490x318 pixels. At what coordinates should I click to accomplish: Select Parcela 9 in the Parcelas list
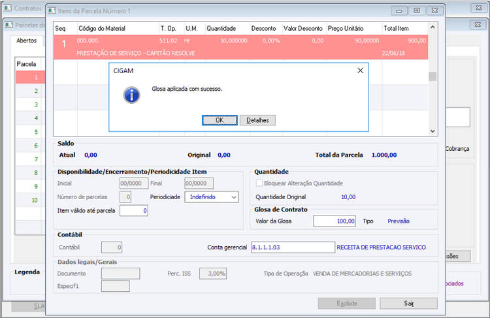pyautogui.click(x=31, y=186)
